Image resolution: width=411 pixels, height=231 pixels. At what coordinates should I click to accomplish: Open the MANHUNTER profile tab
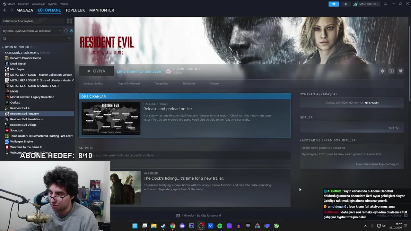102,10
